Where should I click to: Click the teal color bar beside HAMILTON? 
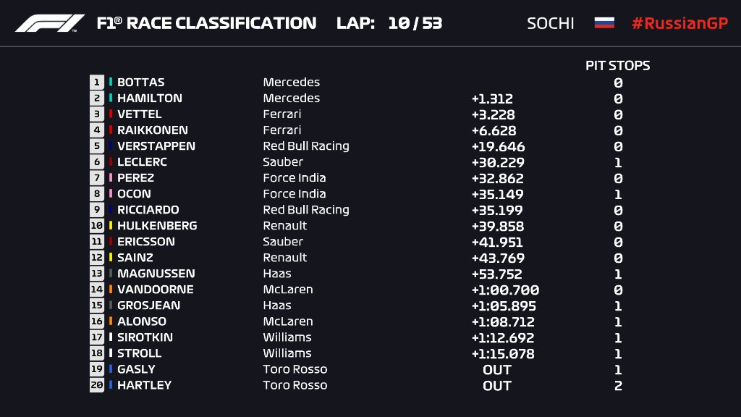coord(111,98)
